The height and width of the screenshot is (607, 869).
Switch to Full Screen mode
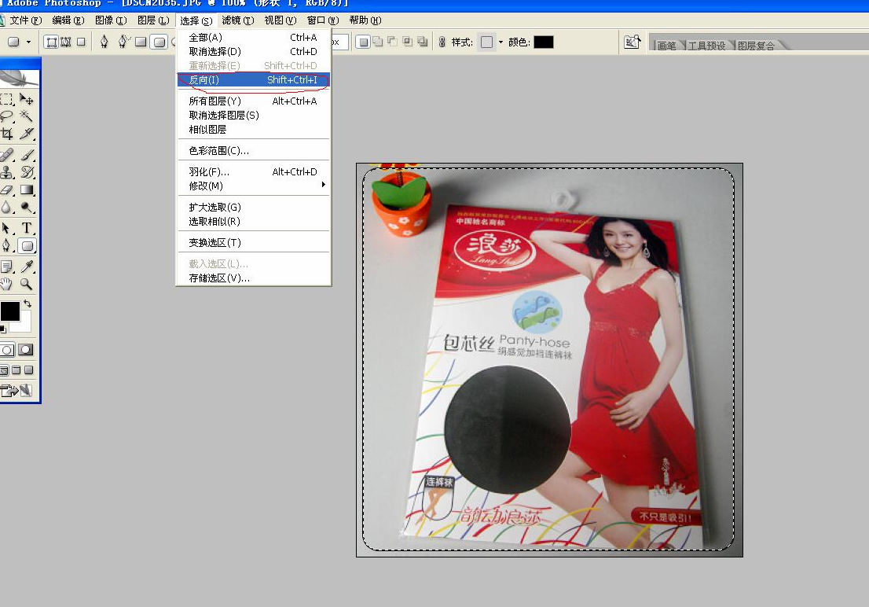[29, 370]
